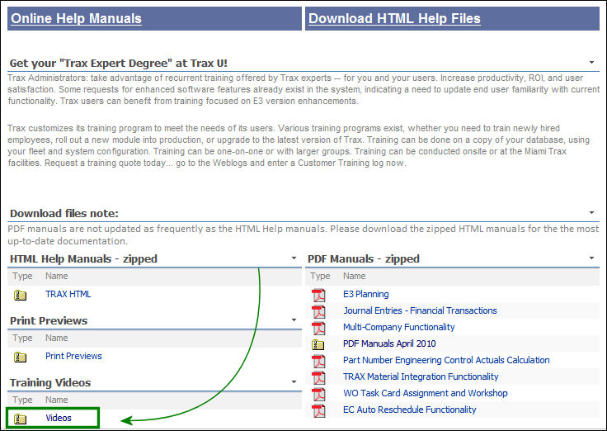Open the E3 Planning PDF manual

tap(366, 294)
